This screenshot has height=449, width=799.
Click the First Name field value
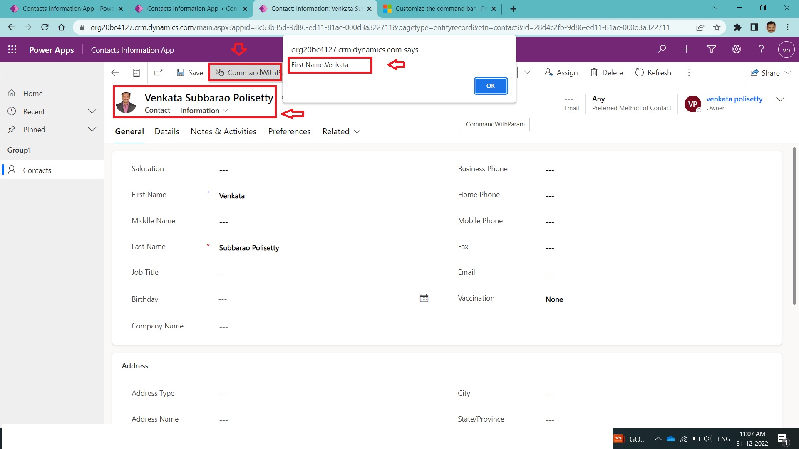click(x=232, y=196)
